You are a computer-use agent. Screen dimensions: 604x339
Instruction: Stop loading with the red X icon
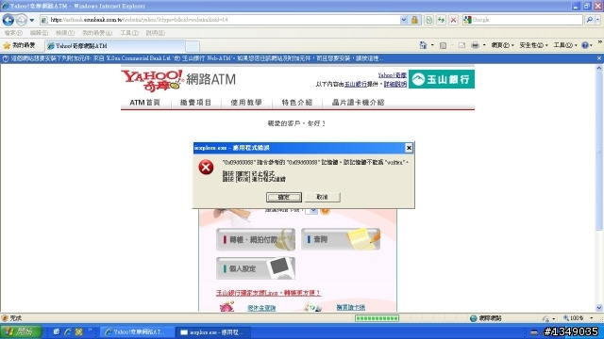coord(453,20)
